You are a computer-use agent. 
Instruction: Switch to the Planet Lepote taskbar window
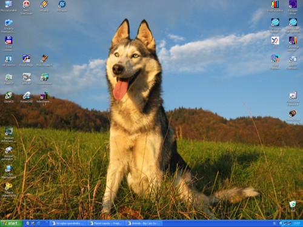pos(106,223)
